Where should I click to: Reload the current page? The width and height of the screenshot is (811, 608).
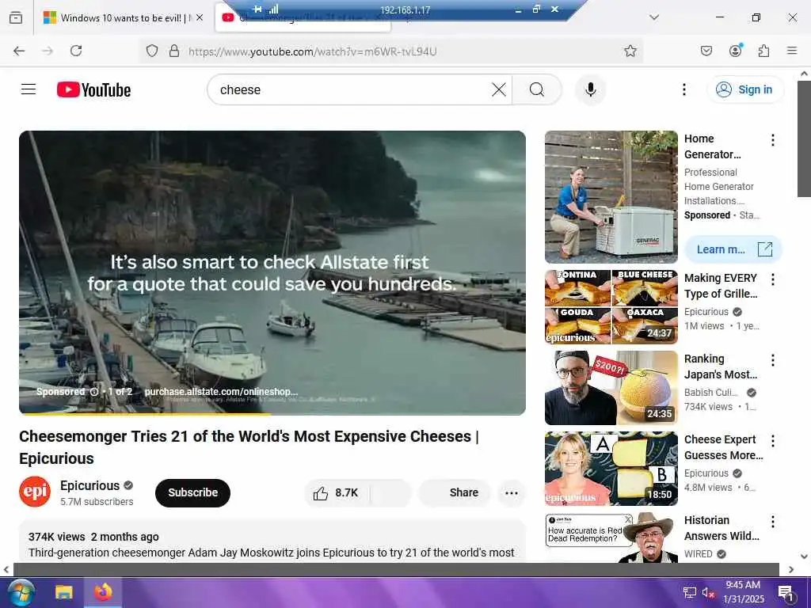coord(76,51)
